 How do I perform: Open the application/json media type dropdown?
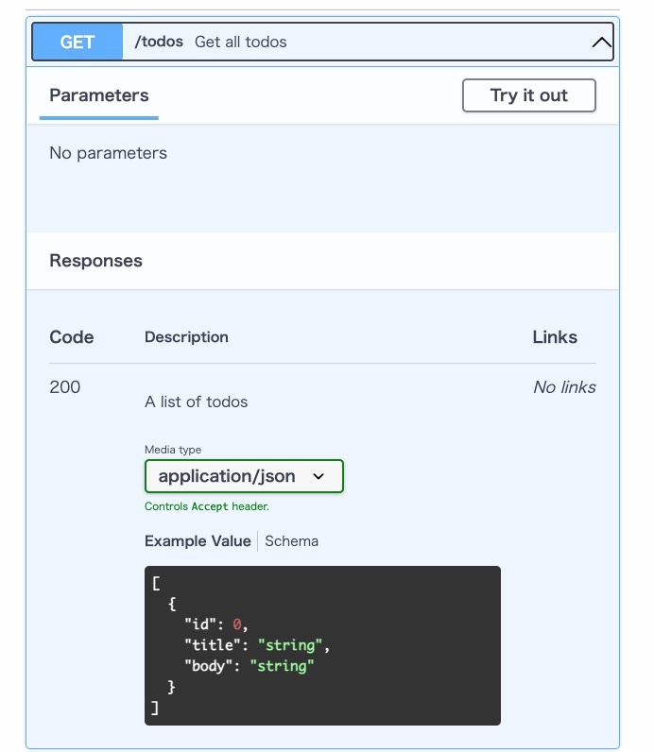pyautogui.click(x=244, y=476)
